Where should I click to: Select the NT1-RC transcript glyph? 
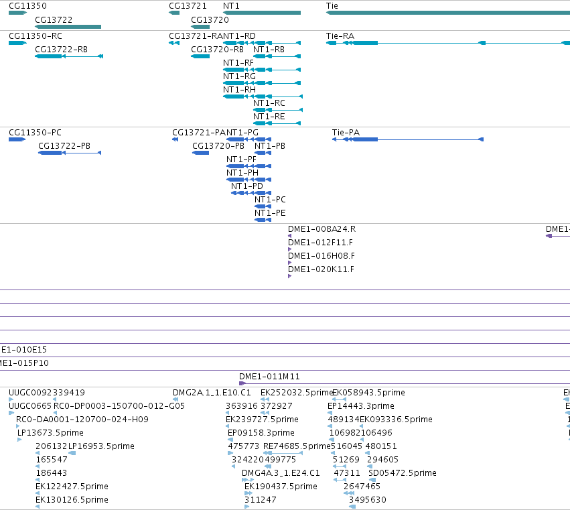(x=278, y=110)
